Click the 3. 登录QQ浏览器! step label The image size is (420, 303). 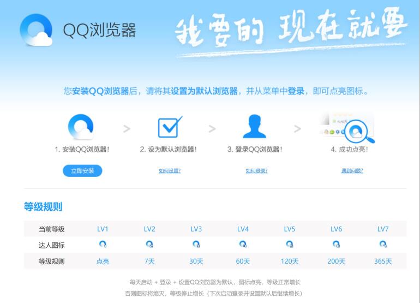click(255, 150)
